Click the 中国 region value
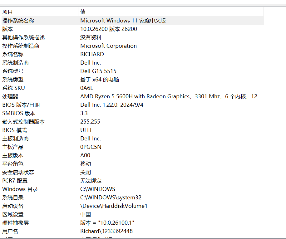This screenshot has width=286, height=239. pyautogui.click(x=86, y=214)
